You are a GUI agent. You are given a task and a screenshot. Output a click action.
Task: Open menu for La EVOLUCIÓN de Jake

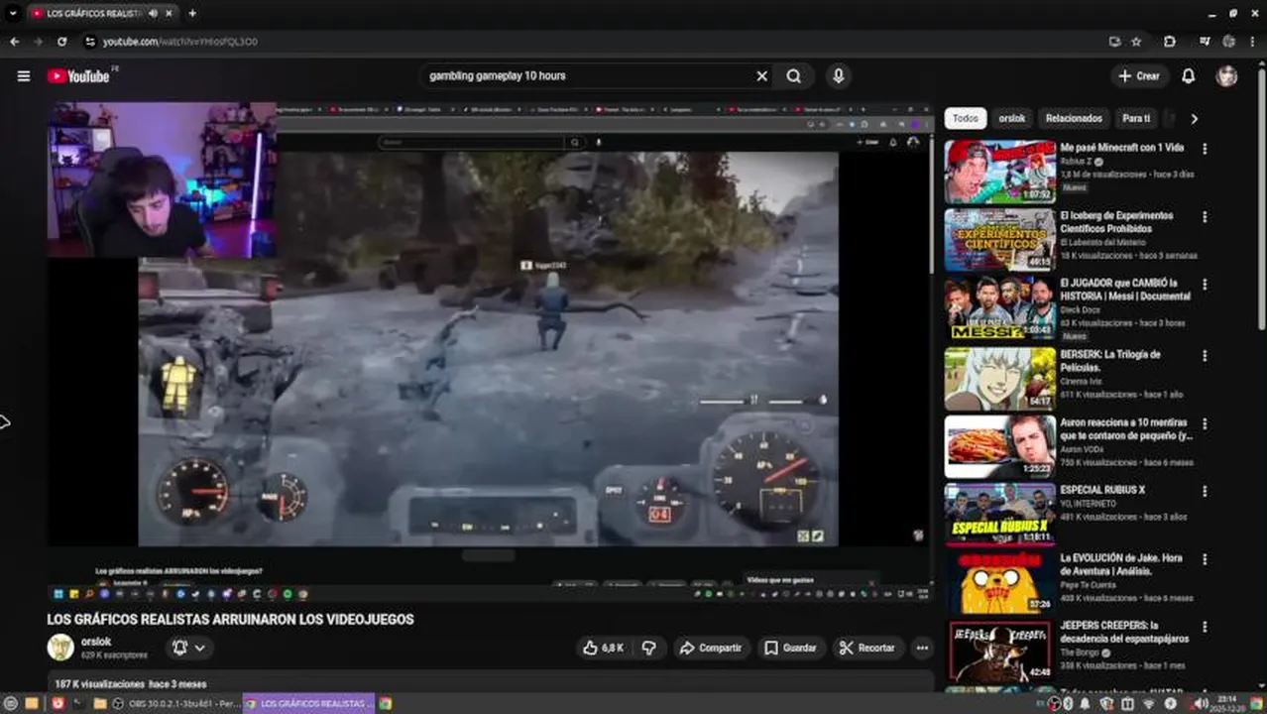[1205, 559]
